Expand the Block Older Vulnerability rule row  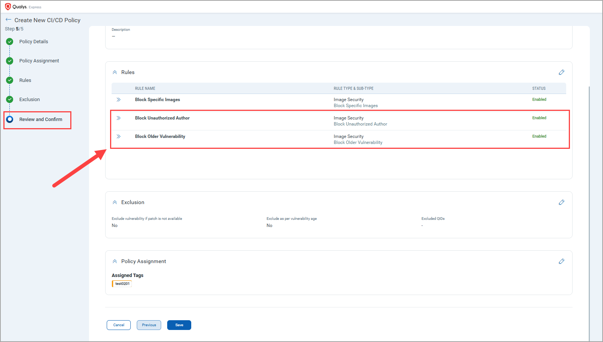[118, 136]
